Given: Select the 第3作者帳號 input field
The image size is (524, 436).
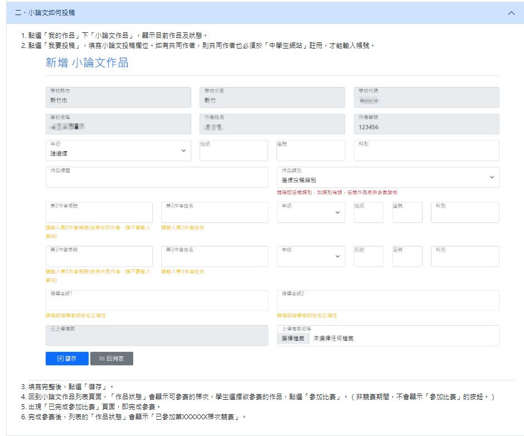Looking at the screenshot, I should 99,256.
